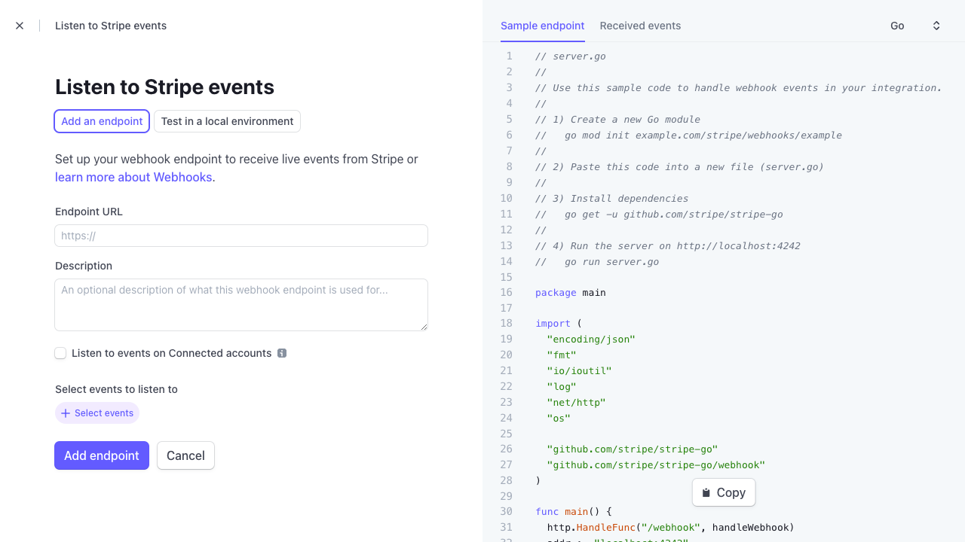Click the http.HandleFunc "/webhook" code line

tap(671, 528)
